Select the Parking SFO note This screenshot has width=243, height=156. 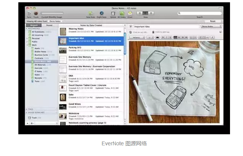click(91, 50)
